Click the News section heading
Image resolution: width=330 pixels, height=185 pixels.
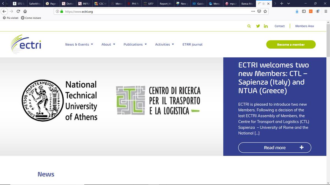tap(46, 174)
